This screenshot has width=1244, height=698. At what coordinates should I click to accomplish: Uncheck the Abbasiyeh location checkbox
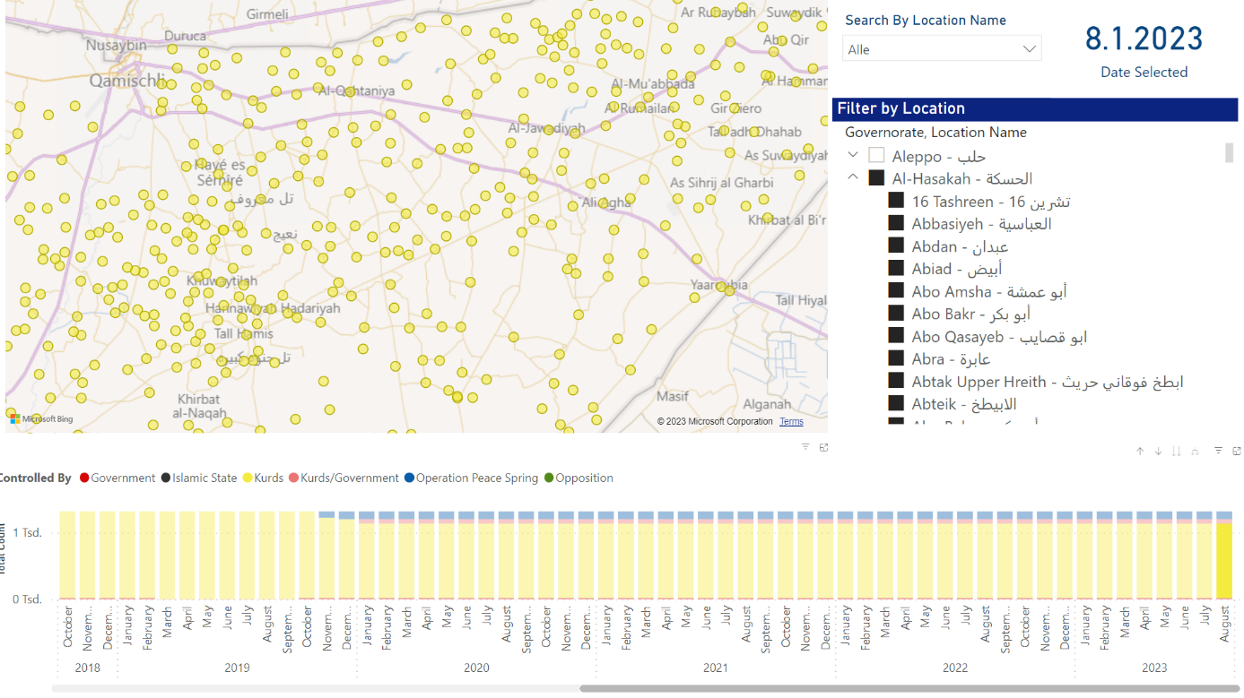pos(896,224)
